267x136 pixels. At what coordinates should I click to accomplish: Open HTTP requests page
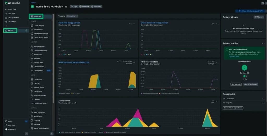(38, 46)
